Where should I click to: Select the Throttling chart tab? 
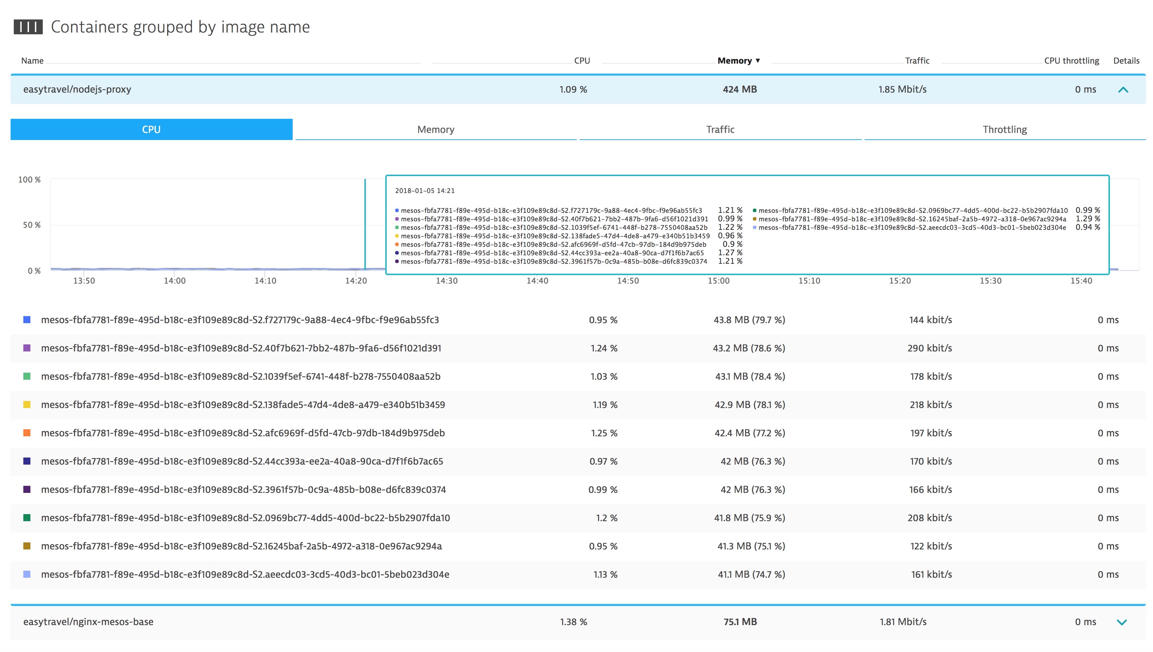click(1005, 129)
